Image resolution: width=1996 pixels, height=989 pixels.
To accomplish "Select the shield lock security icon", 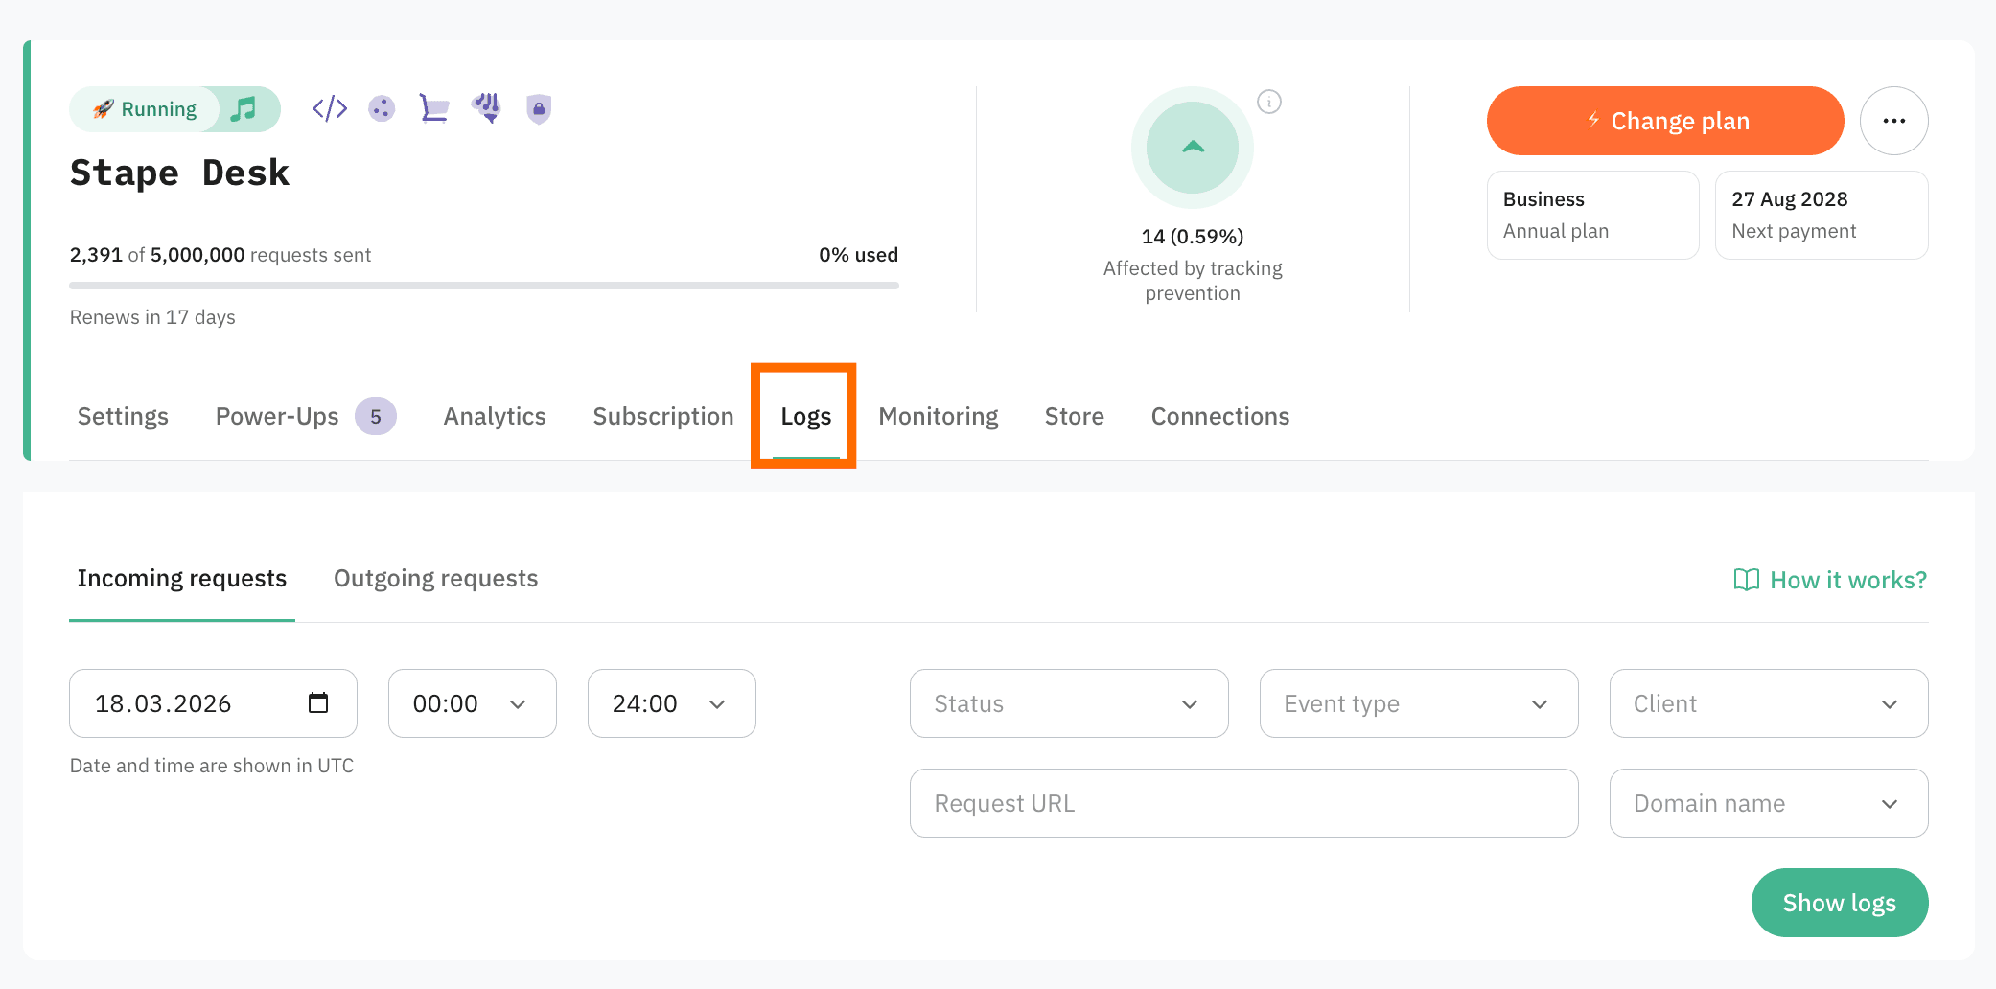I will (x=538, y=108).
